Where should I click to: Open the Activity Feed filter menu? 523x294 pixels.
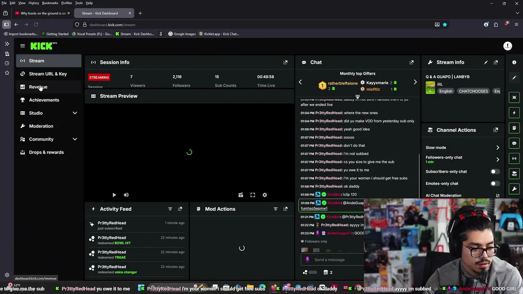pyautogui.click(x=170, y=209)
